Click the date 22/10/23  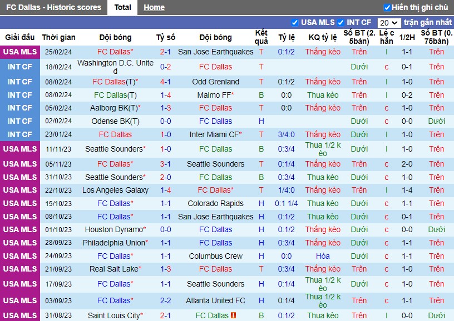click(x=58, y=190)
